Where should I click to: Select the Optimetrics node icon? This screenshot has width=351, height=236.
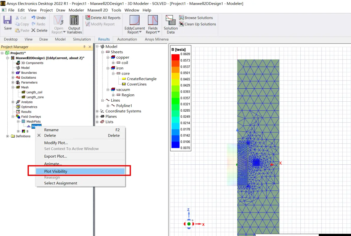(18, 107)
